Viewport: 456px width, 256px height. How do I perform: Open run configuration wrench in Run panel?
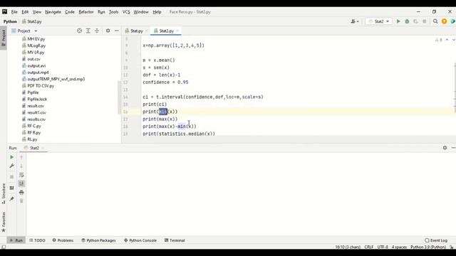11,166
